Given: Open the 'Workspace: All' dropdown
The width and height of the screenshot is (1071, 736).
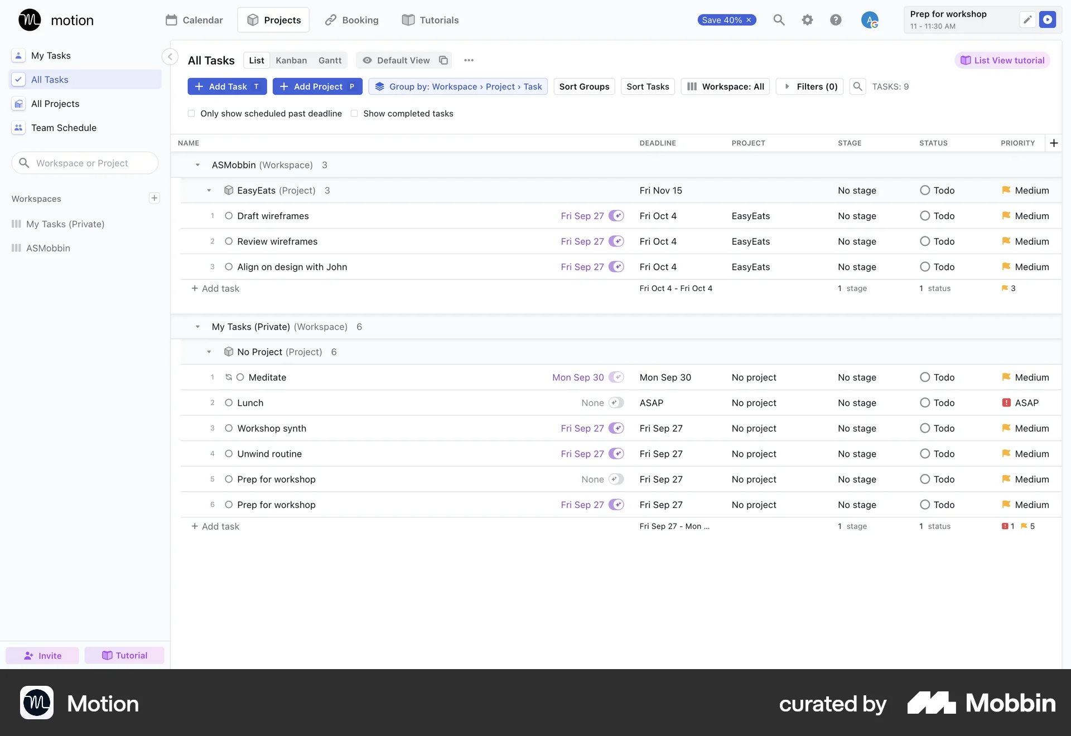Looking at the screenshot, I should point(725,86).
